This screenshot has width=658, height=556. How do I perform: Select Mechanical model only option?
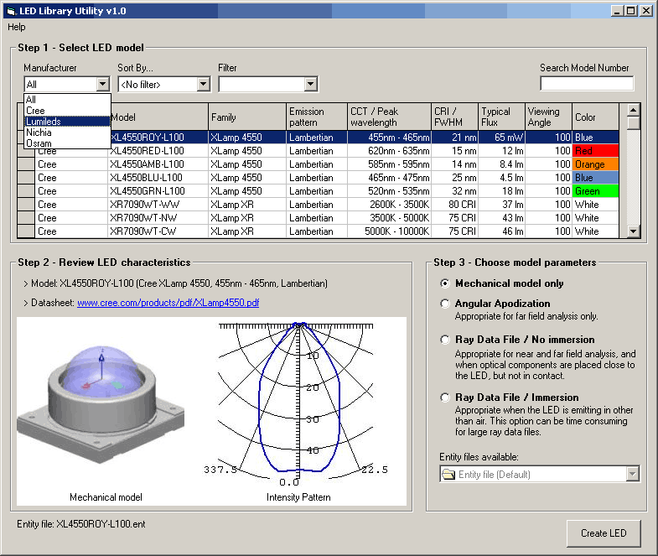click(502, 283)
